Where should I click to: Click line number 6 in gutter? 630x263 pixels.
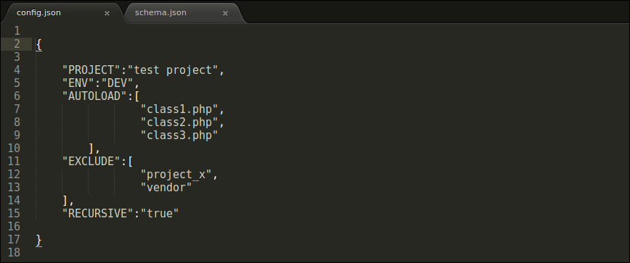17,96
